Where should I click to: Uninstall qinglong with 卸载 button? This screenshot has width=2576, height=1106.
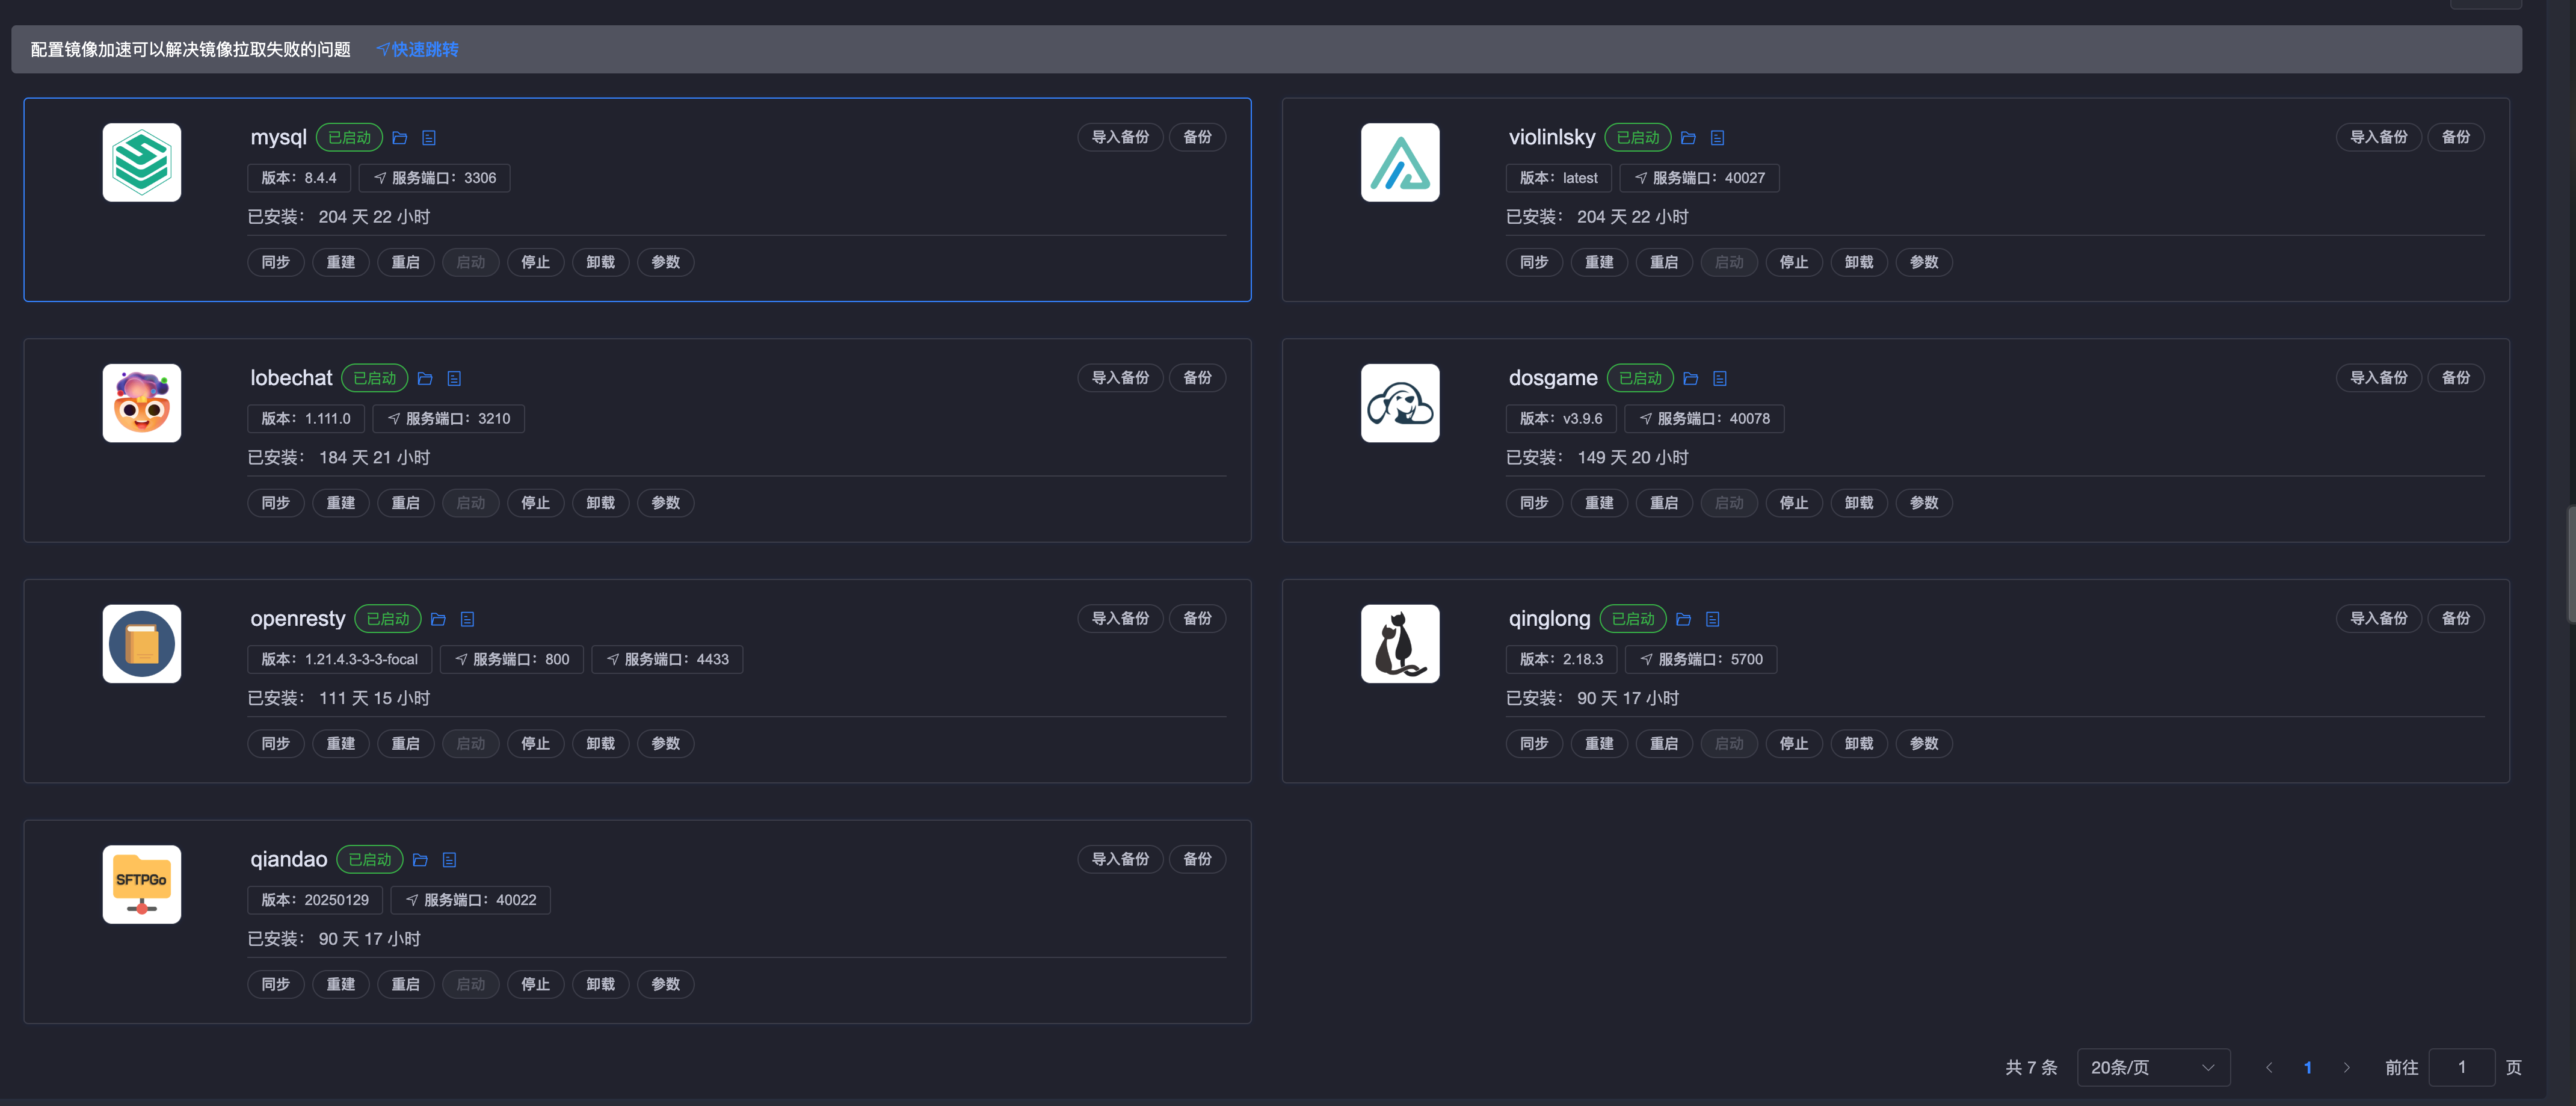pos(1859,744)
